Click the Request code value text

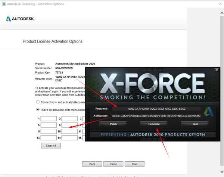click(70, 78)
